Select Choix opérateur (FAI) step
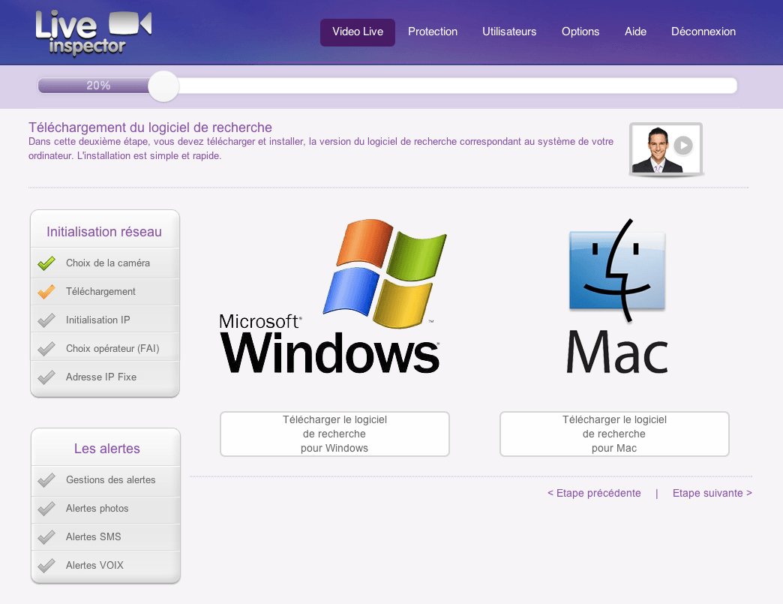Screen dimensions: 783x604 pos(105,348)
